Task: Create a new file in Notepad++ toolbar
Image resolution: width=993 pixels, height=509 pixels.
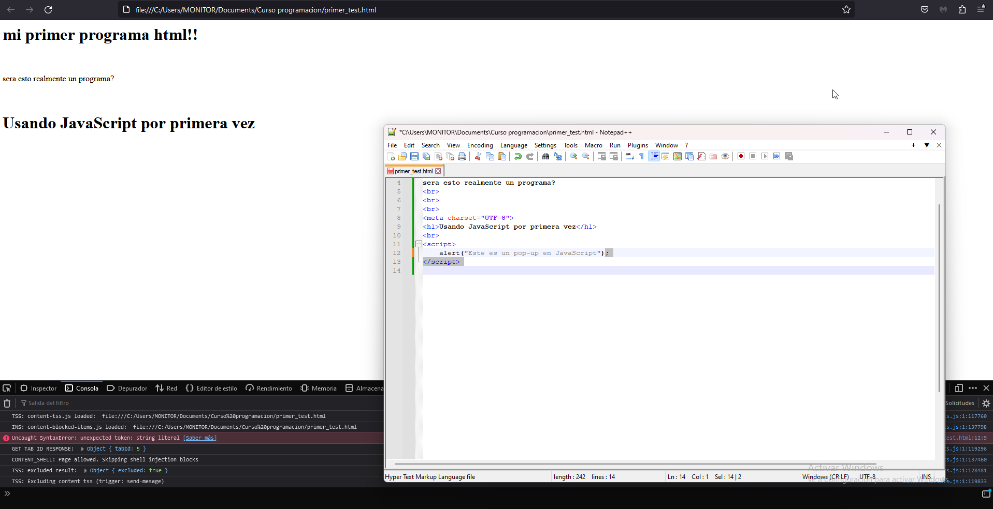Action: pos(391,156)
